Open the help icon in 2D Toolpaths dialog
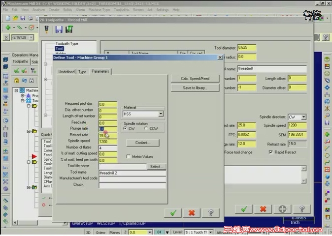Screen dimensions: 332x236 point(302,209)
